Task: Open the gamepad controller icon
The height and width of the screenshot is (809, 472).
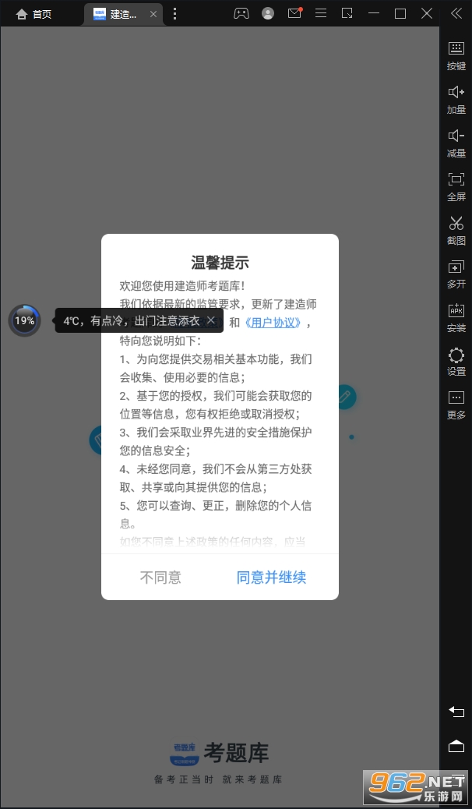Action: click(241, 13)
